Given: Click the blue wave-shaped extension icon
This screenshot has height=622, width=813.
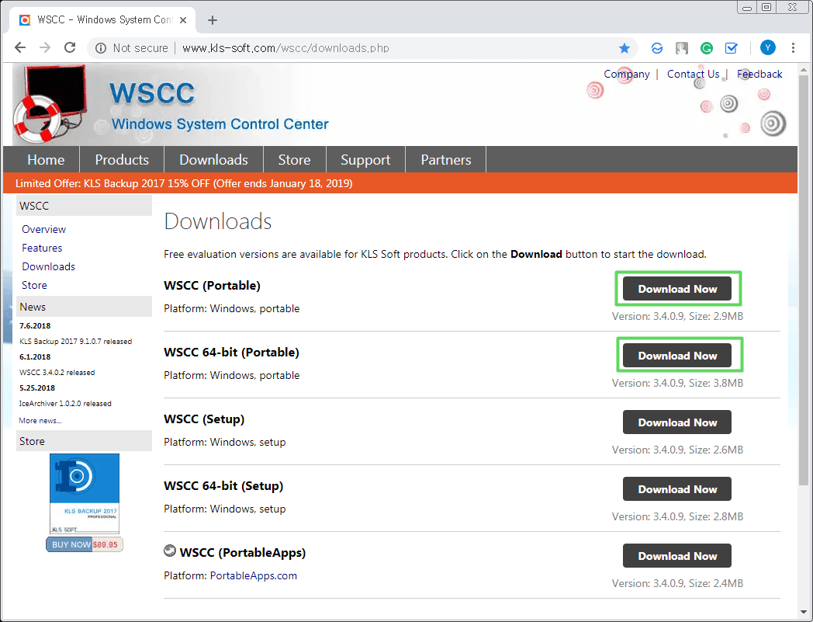Looking at the screenshot, I should coord(657,47).
